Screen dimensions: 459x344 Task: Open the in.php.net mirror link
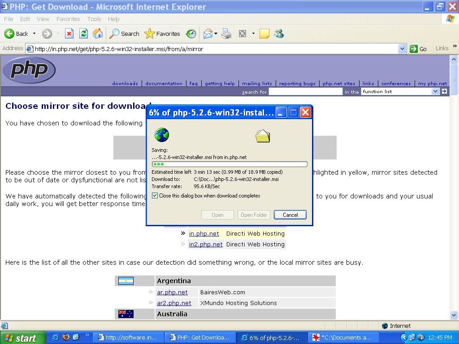[x=204, y=233]
